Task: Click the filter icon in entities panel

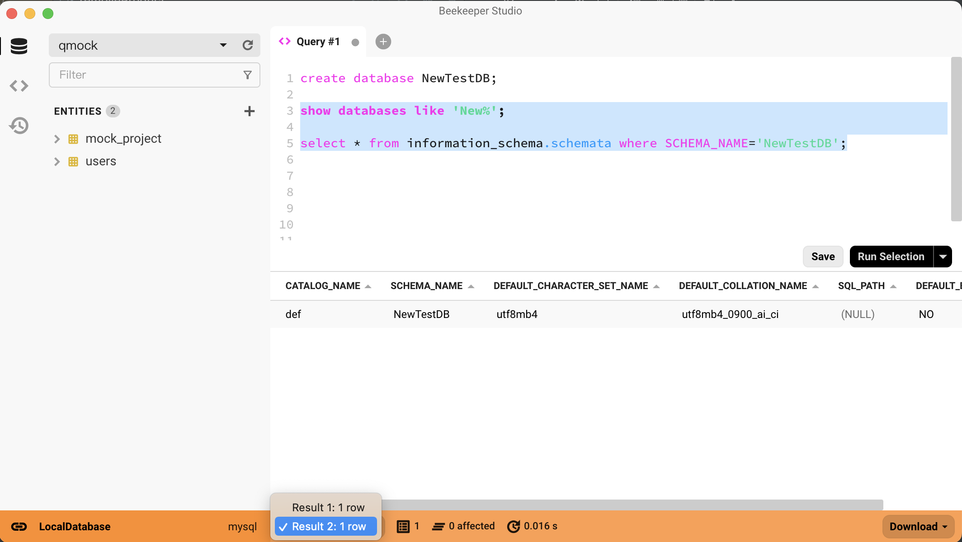Action: tap(247, 75)
